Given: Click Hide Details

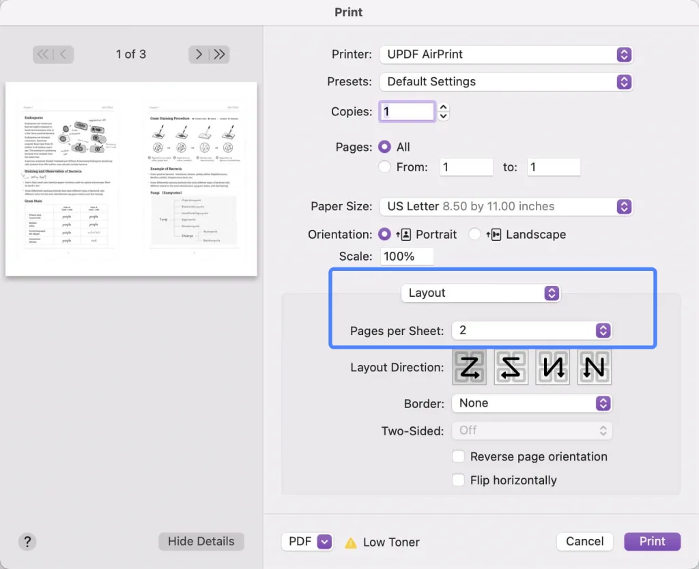Looking at the screenshot, I should (x=201, y=541).
